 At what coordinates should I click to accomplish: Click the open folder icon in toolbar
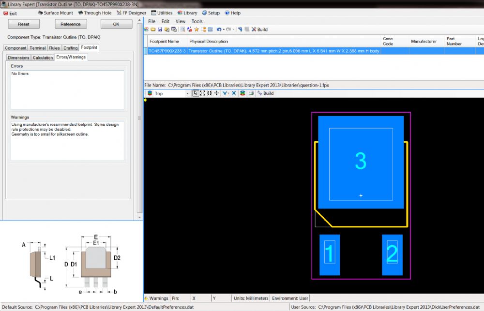click(x=153, y=30)
